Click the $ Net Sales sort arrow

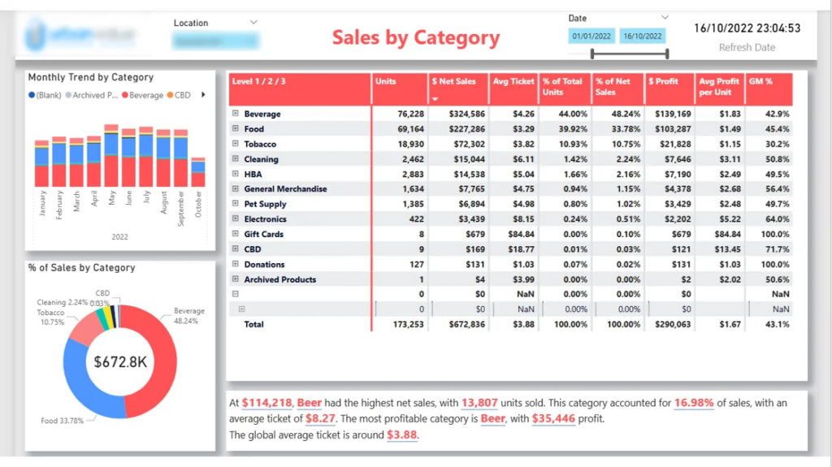point(435,99)
